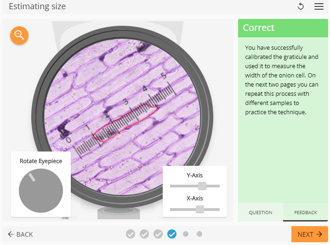This screenshot has height=245, width=330.
Task: Click the Y-Axis slider handle
Action: coord(202,186)
